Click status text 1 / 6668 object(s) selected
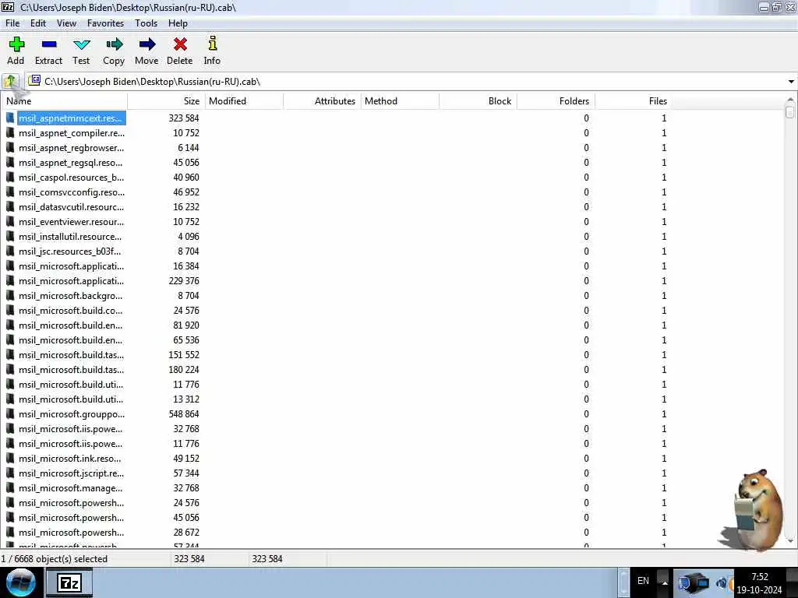 tap(55, 559)
